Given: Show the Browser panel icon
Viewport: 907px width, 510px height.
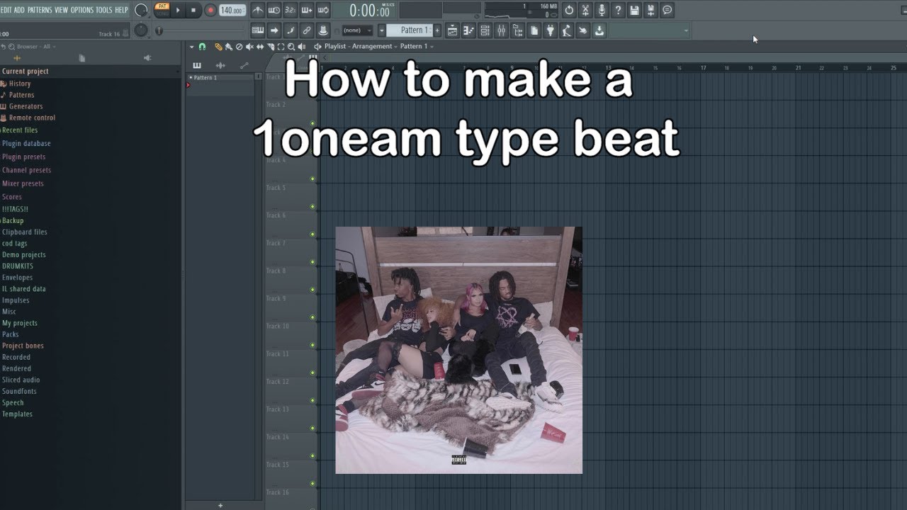Looking at the screenshot, I should (x=518, y=30).
